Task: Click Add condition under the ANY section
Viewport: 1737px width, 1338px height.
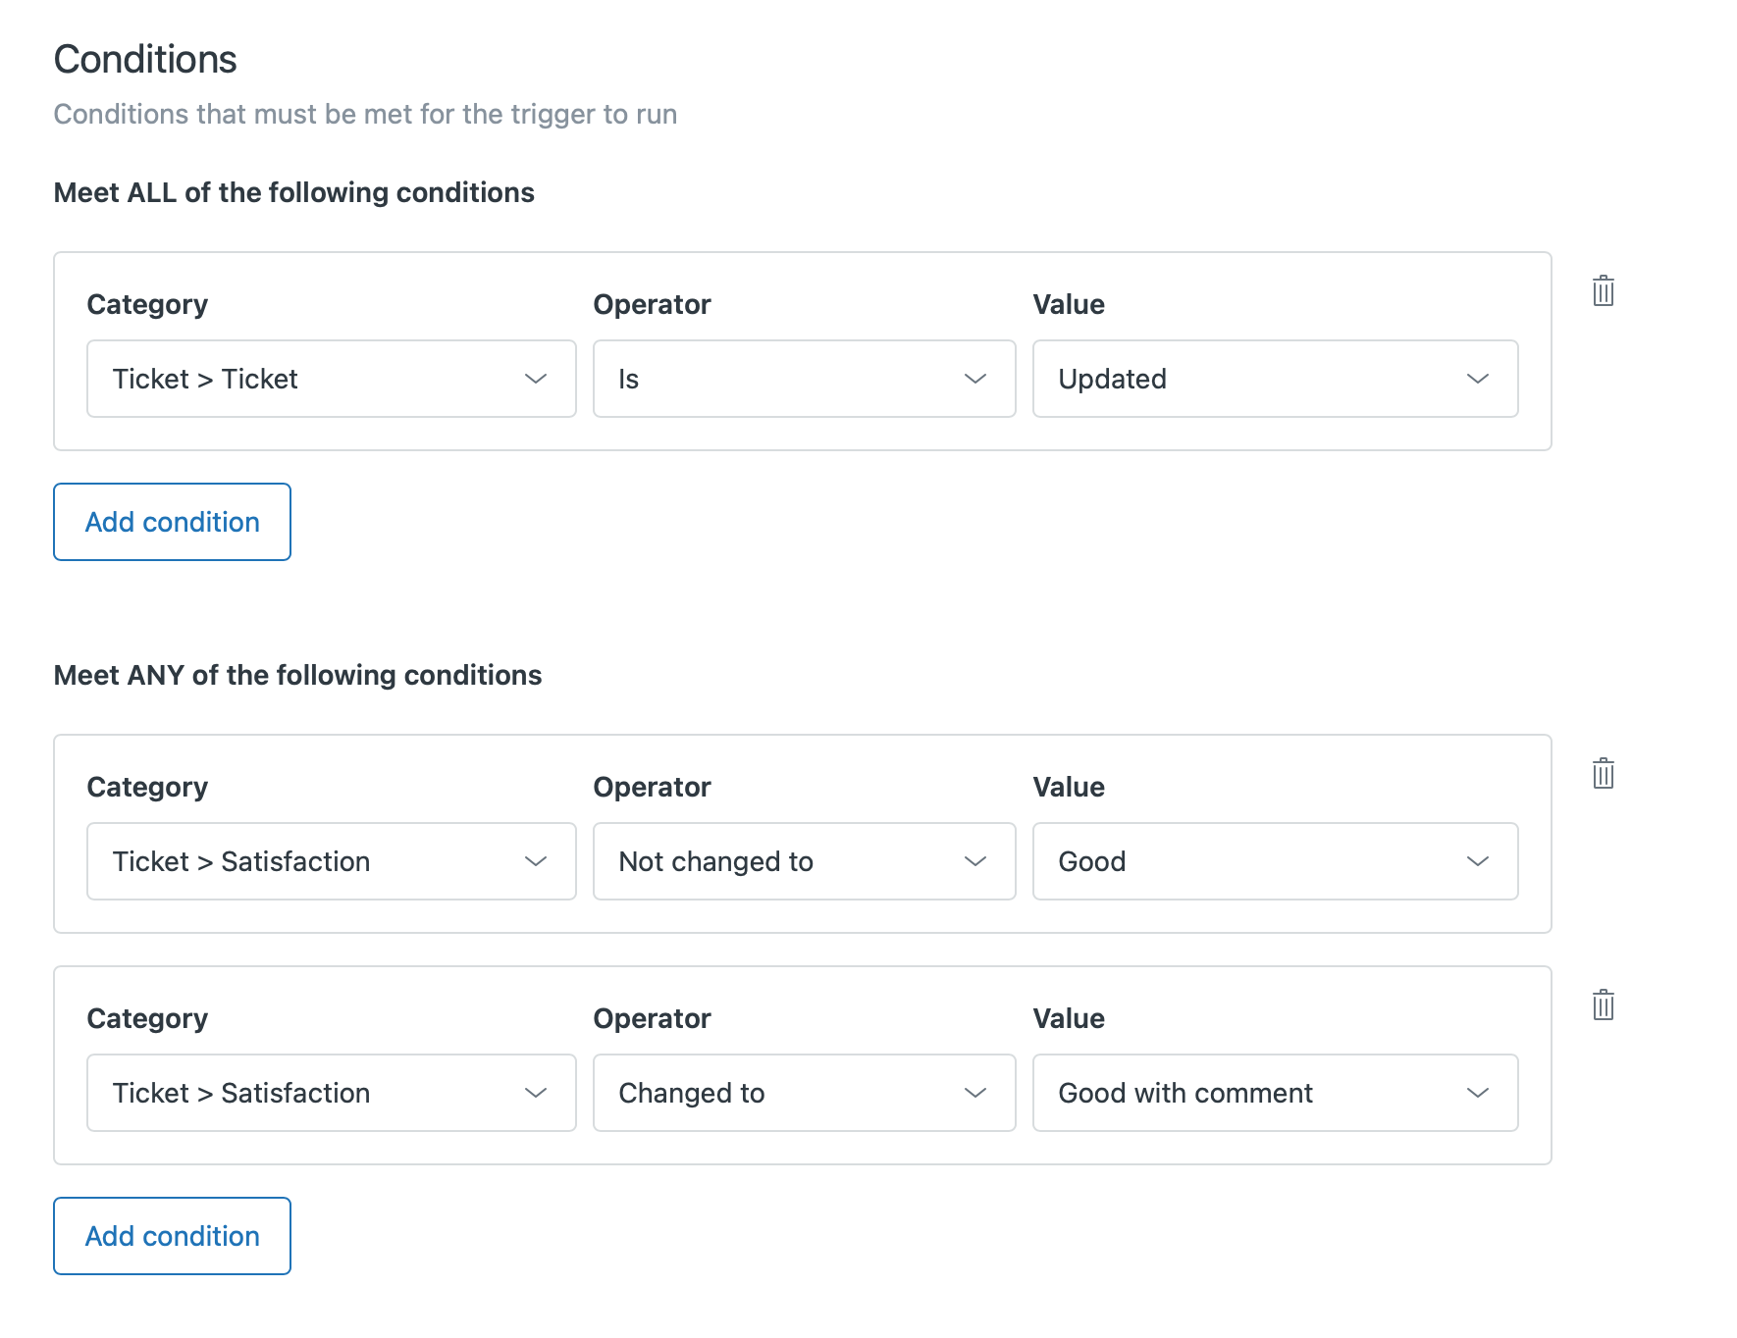Action: [x=171, y=1236]
